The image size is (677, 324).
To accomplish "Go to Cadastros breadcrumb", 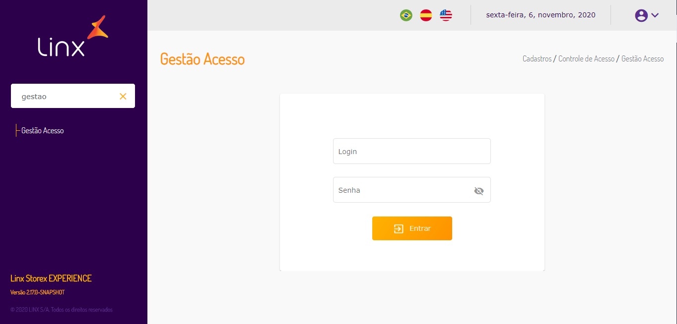I will point(537,58).
